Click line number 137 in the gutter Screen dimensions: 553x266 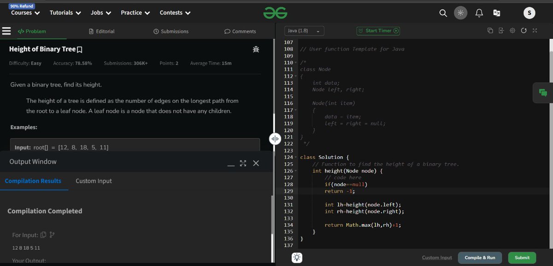coord(289,245)
